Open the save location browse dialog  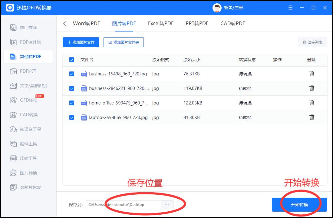pos(166,204)
